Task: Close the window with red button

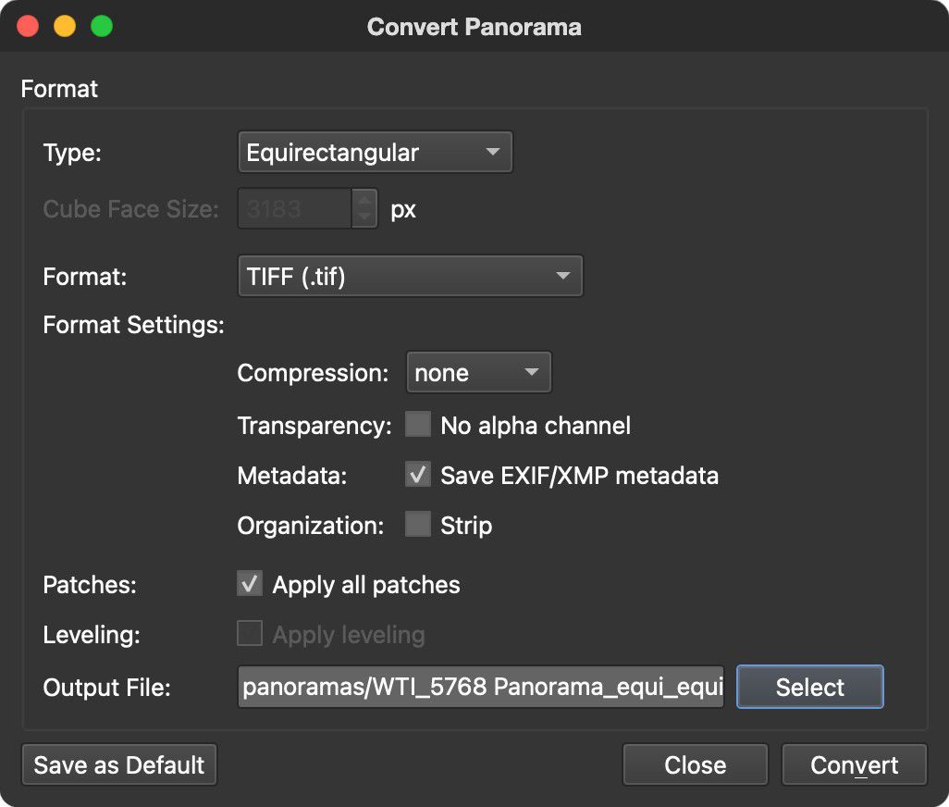Action: click(28, 27)
